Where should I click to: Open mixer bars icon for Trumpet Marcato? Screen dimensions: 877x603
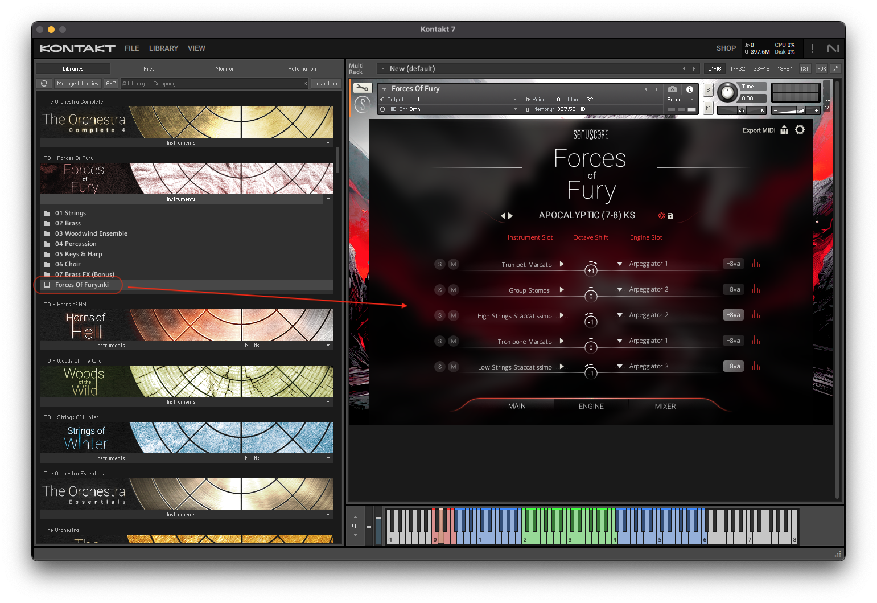[x=756, y=264]
